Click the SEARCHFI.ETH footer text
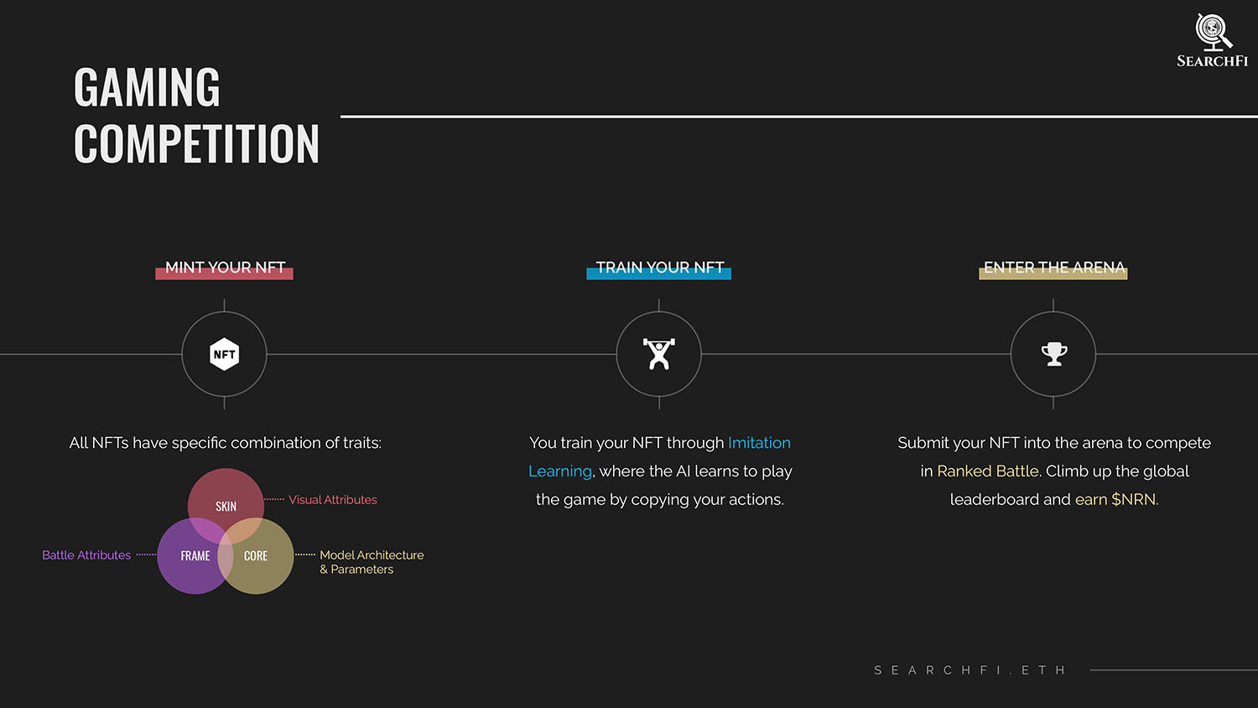This screenshot has width=1258, height=708. [969, 670]
